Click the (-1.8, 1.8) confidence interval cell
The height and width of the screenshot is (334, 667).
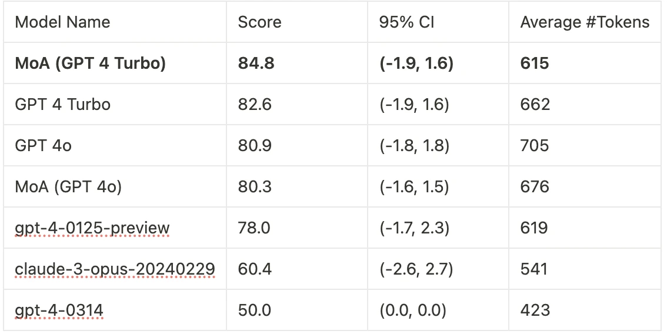click(415, 146)
